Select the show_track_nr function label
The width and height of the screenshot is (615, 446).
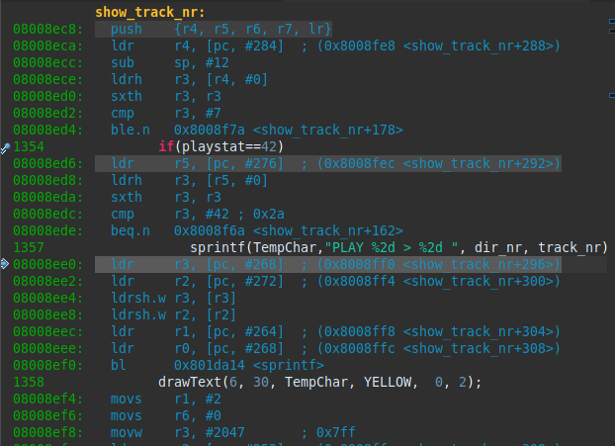pyautogui.click(x=150, y=12)
